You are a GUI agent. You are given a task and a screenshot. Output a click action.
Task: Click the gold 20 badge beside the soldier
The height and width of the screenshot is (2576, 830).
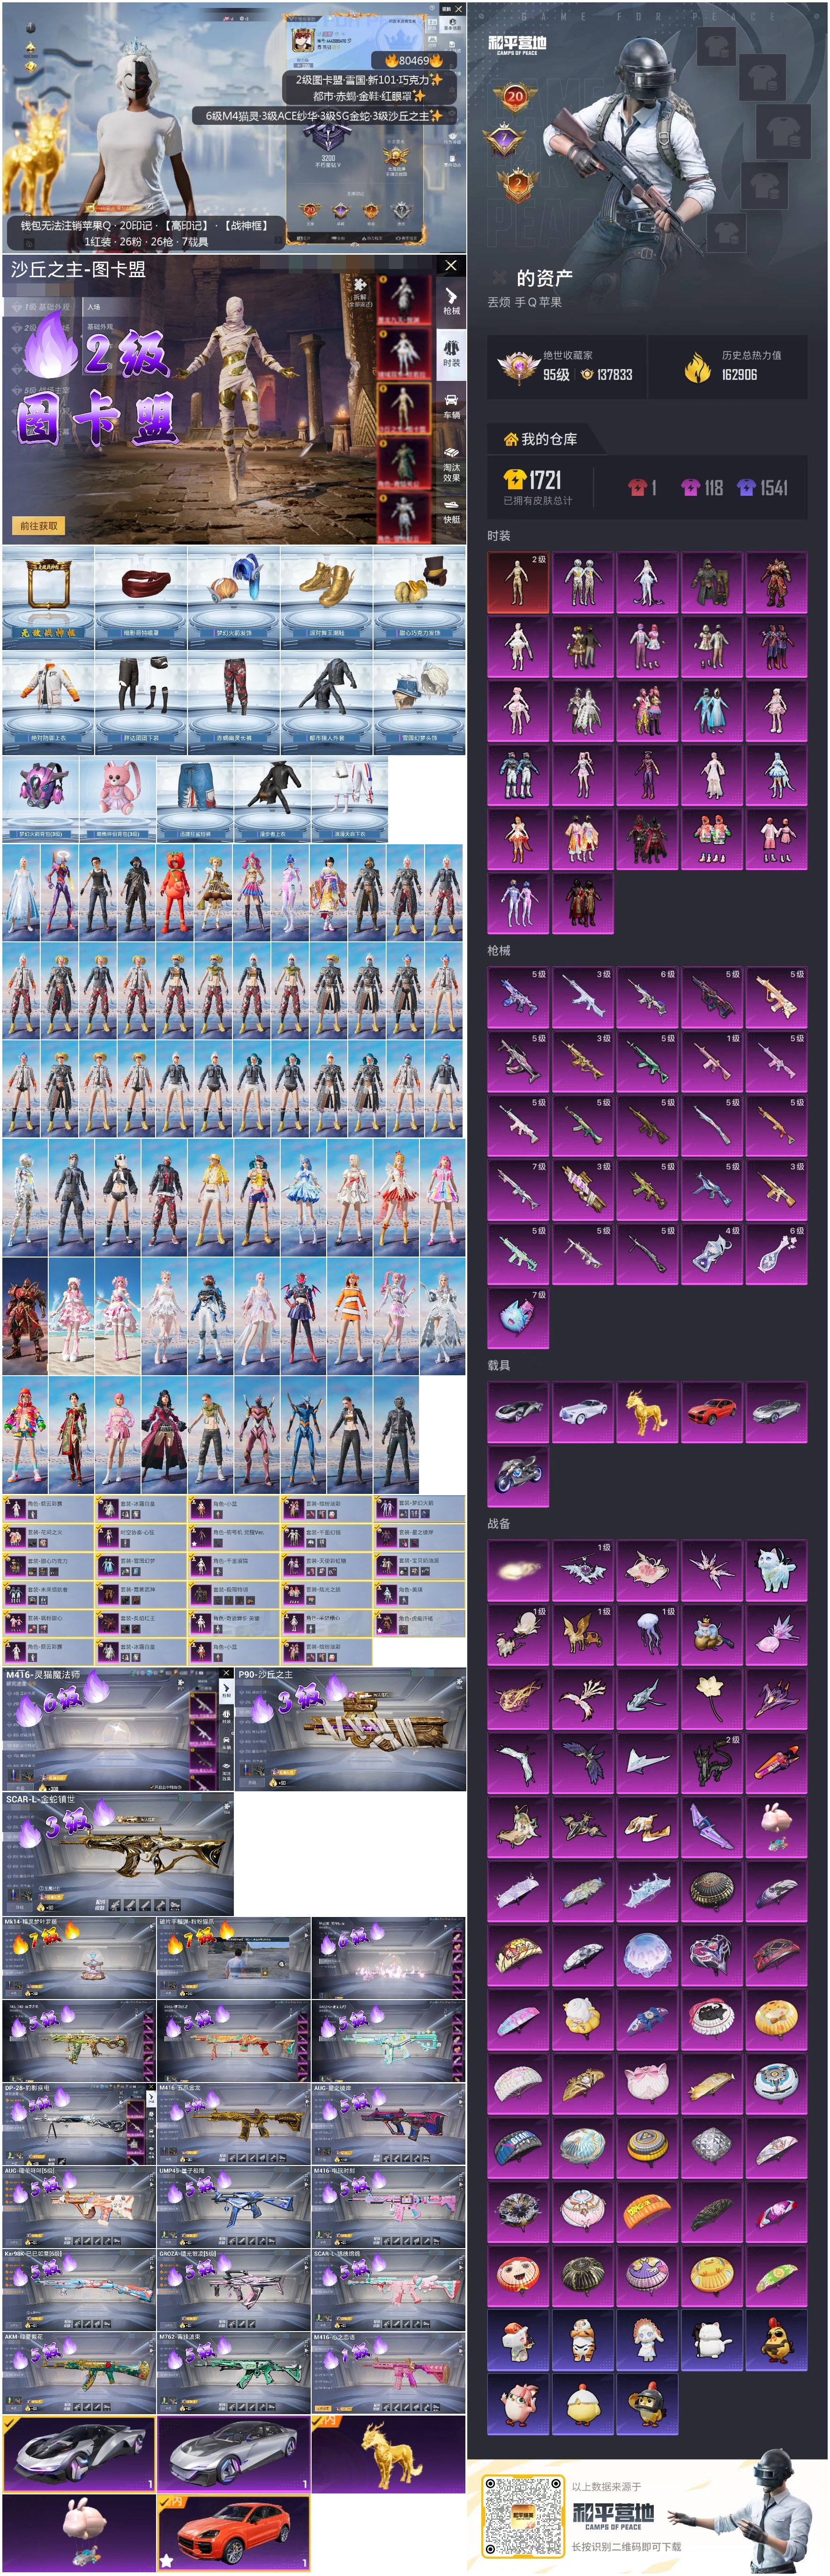coord(516,97)
